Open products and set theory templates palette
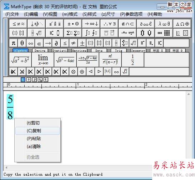Screen dimensions: 195x180 point(146,33)
